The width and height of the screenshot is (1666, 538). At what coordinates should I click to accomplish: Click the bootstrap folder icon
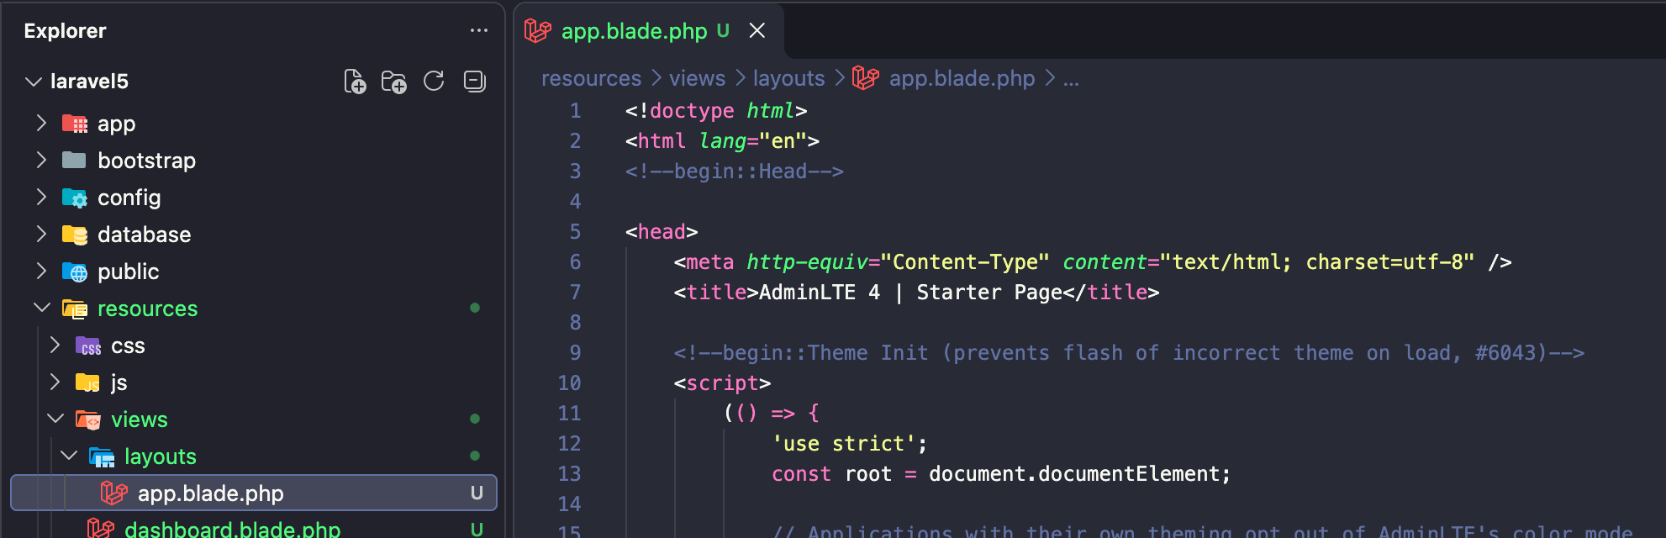click(x=74, y=160)
